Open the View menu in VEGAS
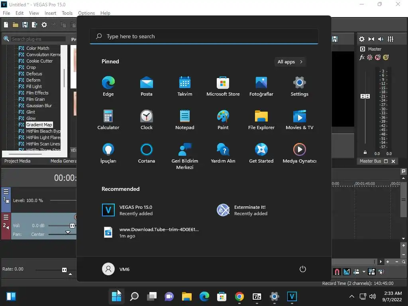 point(34,13)
